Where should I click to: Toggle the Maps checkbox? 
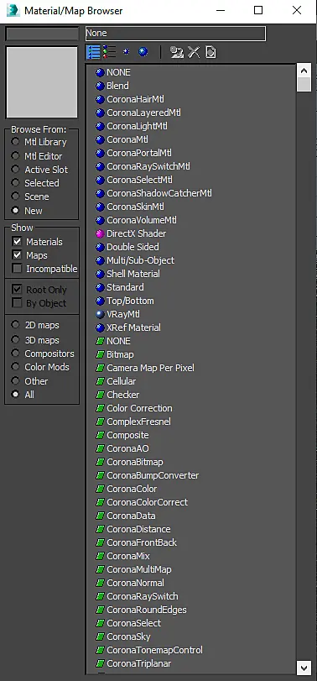(x=17, y=255)
